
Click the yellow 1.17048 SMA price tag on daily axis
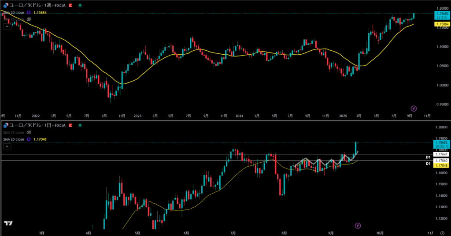442,165
